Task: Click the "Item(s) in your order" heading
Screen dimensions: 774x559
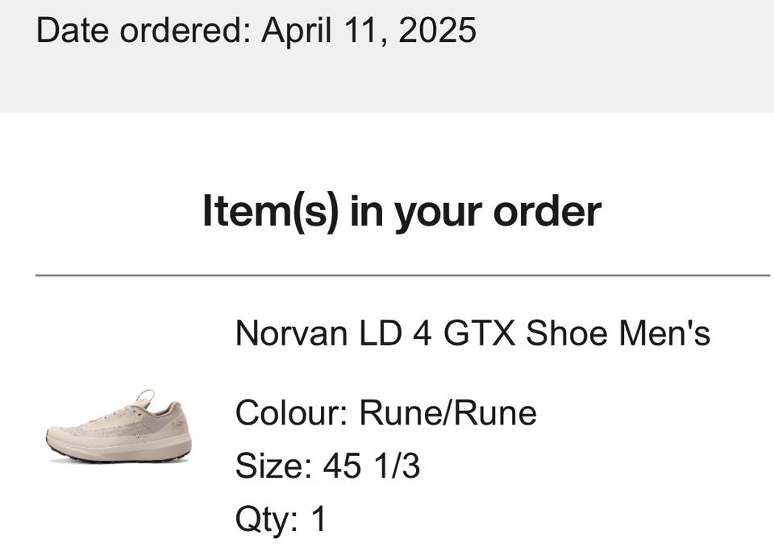Action: pyautogui.click(x=402, y=211)
